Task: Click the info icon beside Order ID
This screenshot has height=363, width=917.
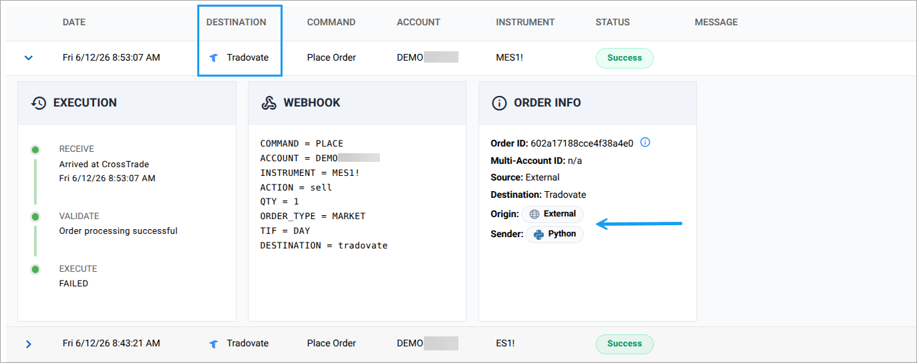Action: coord(645,142)
